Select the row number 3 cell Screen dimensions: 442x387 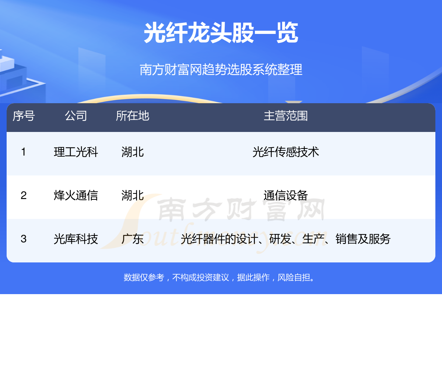(x=24, y=239)
